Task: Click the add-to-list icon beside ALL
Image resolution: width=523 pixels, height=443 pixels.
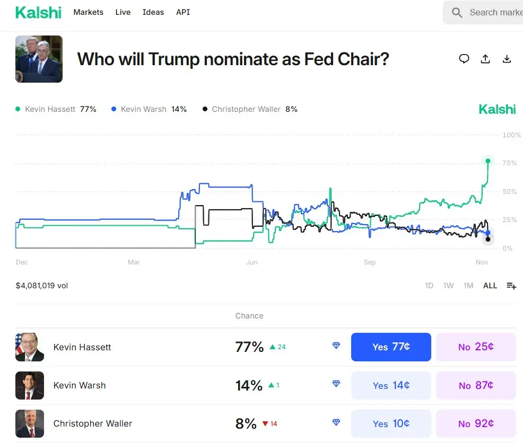Action: click(x=511, y=286)
